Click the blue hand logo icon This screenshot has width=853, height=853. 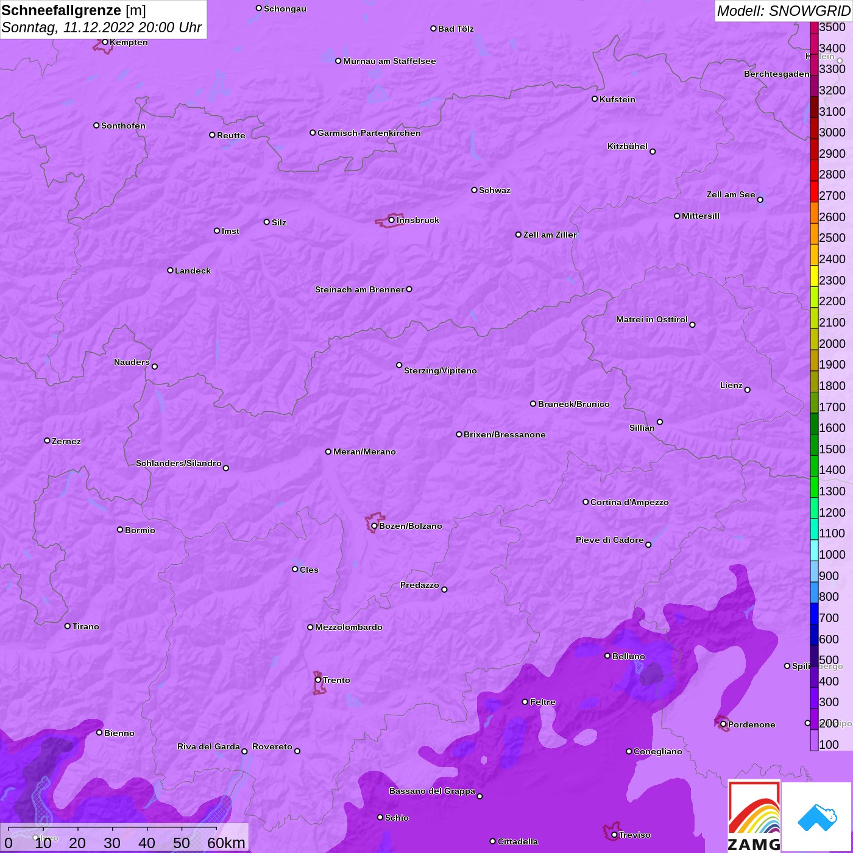(x=817, y=818)
